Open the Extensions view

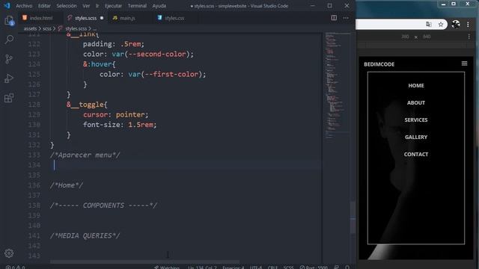9,98
